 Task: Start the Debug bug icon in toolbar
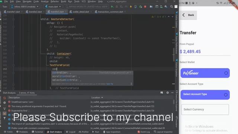(x=117, y=7)
